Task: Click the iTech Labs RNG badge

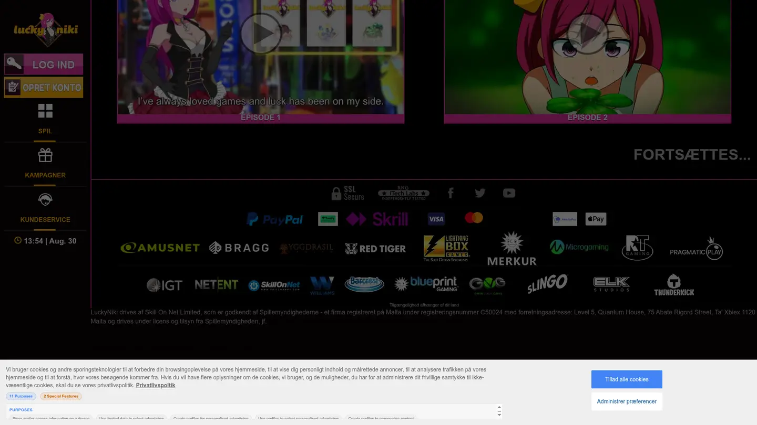Action: point(404,193)
